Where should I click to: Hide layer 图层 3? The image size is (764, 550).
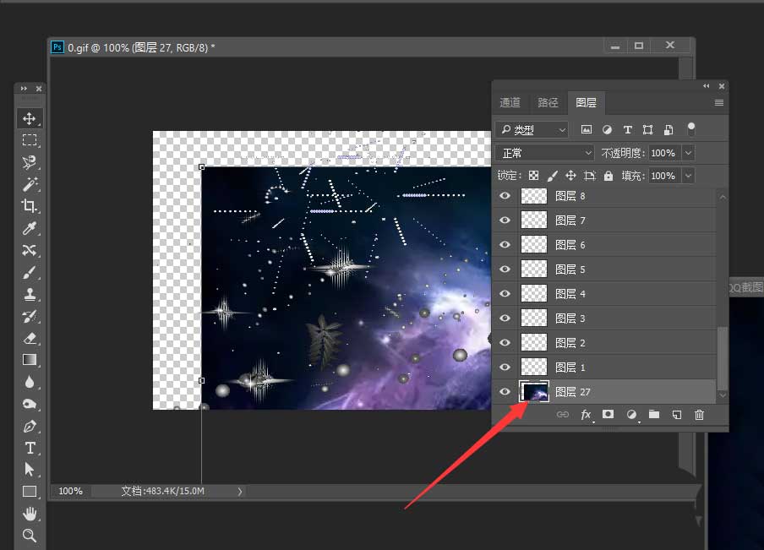pyautogui.click(x=505, y=319)
